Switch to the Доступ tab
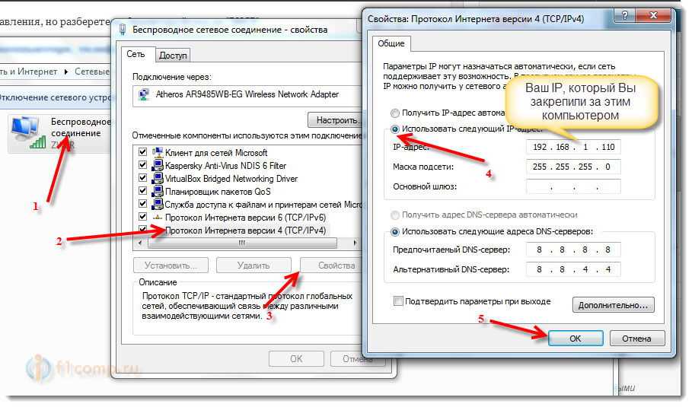 tap(174, 55)
